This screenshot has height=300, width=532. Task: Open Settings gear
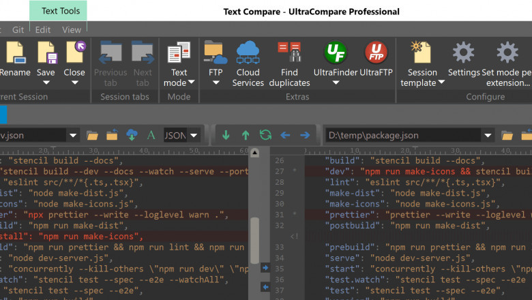[464, 52]
